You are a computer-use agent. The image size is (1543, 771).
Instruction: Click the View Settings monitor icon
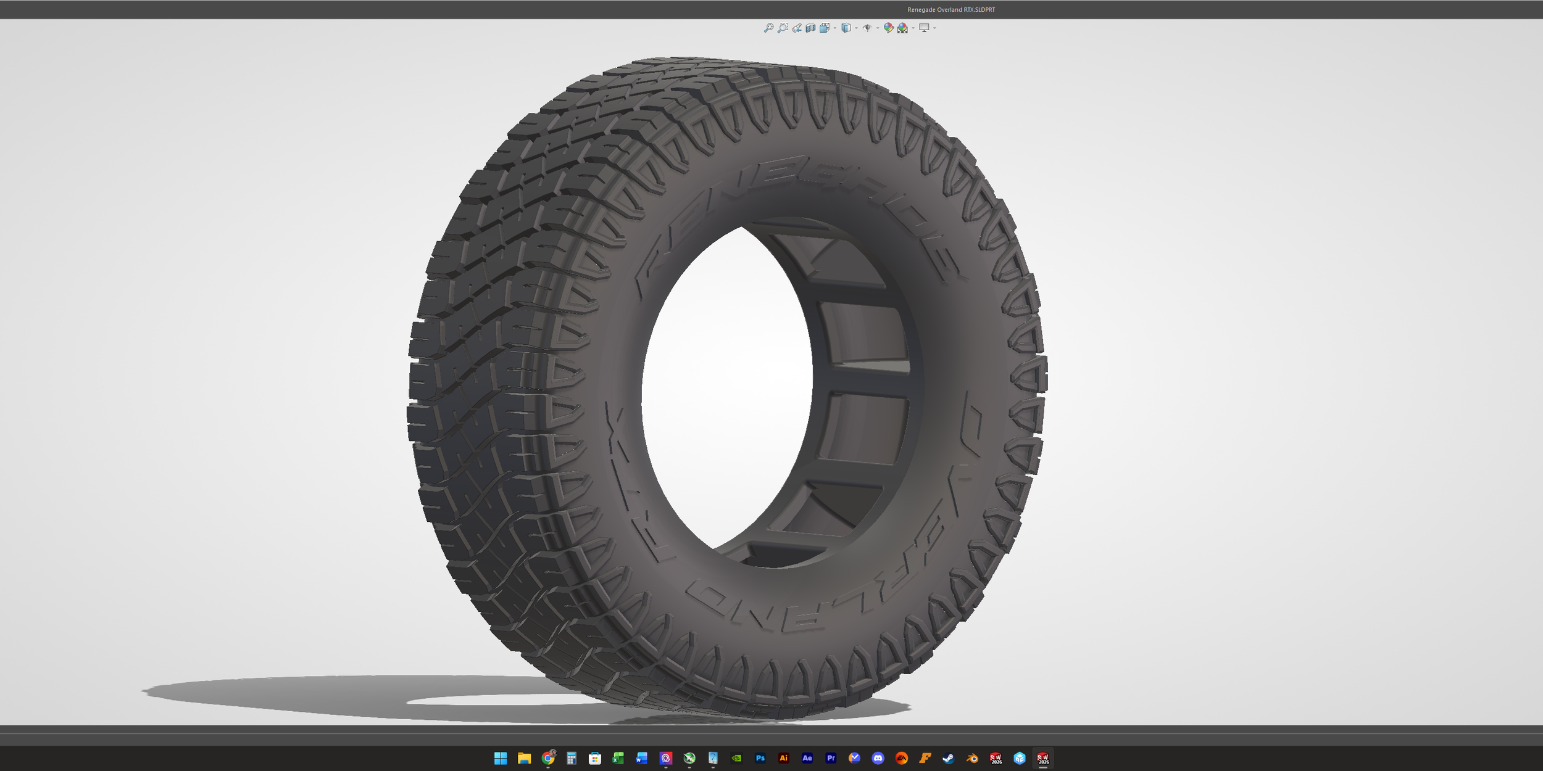[924, 28]
